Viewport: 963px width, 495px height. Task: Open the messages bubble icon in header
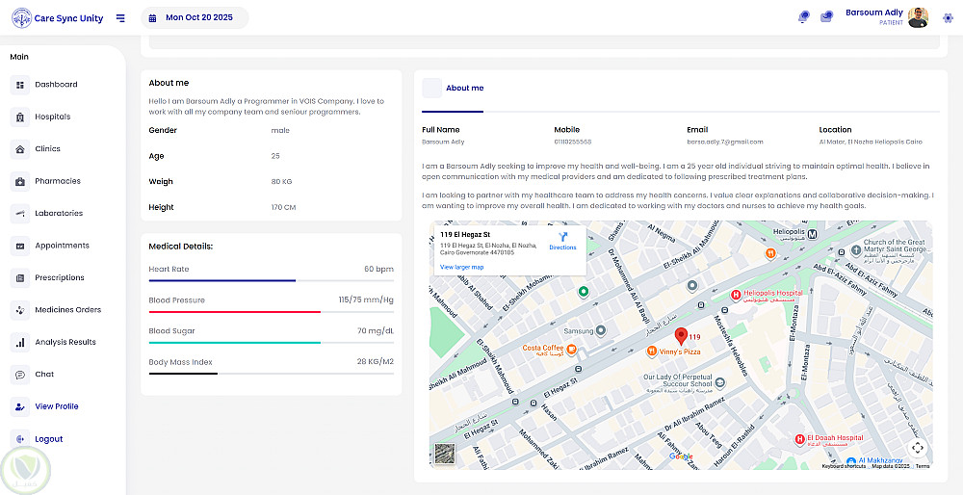826,17
